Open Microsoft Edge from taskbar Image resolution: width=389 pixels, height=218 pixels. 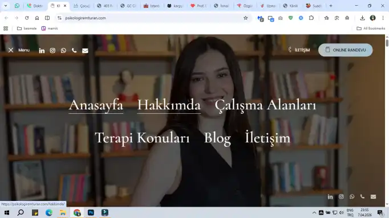tap(49, 212)
